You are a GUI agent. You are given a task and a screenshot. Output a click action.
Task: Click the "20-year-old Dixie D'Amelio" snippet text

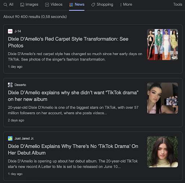[x=73, y=110]
